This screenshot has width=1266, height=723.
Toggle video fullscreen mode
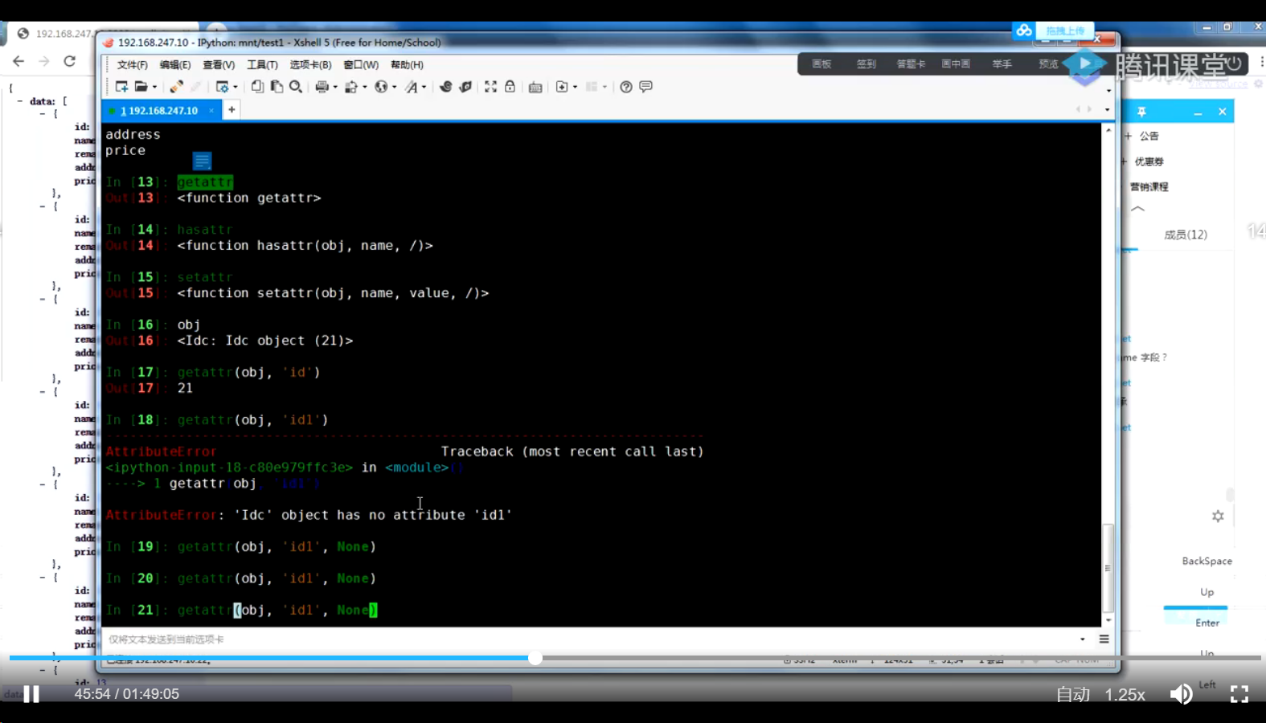pos(1239,694)
